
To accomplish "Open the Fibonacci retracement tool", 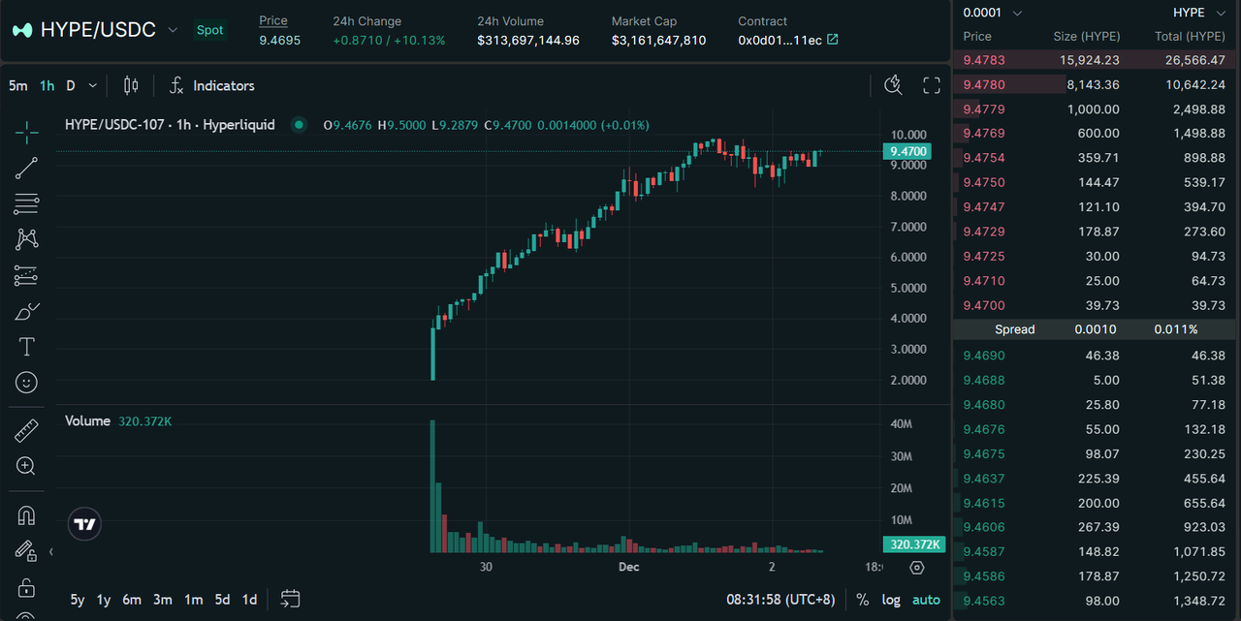I will click(x=27, y=204).
